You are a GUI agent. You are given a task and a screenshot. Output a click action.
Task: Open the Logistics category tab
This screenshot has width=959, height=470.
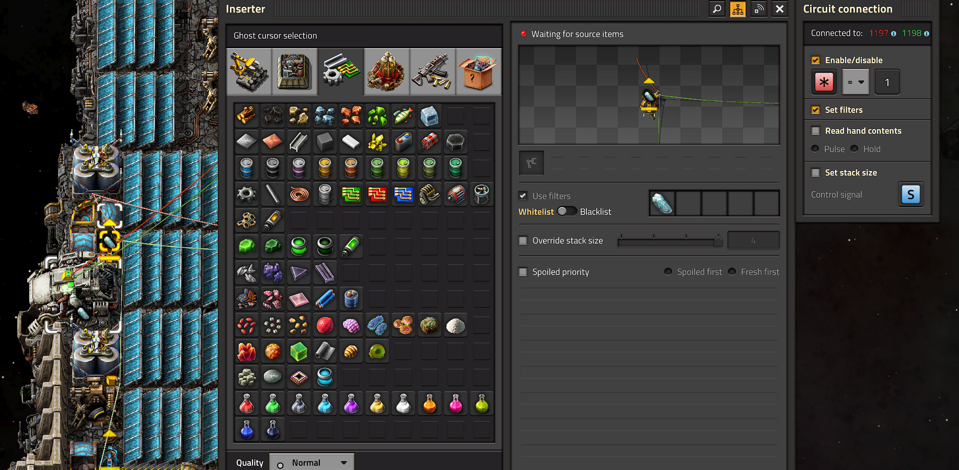pyautogui.click(x=249, y=72)
